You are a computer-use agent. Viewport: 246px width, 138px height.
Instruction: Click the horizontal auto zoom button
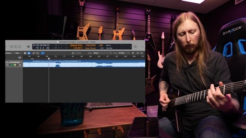pos(142,53)
